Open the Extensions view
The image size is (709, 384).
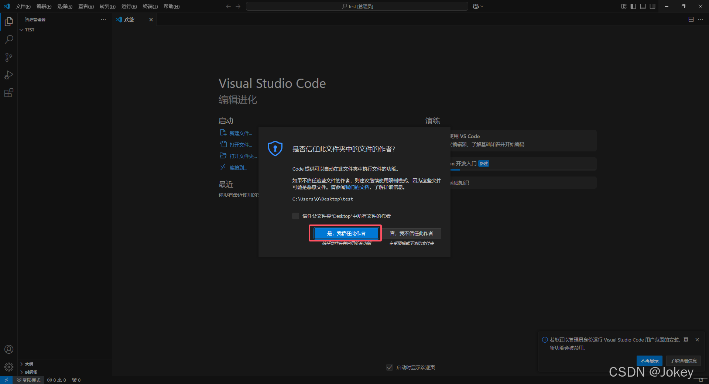point(9,93)
